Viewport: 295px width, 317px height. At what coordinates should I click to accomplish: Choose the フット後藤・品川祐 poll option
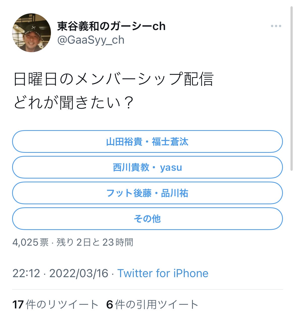click(x=147, y=193)
